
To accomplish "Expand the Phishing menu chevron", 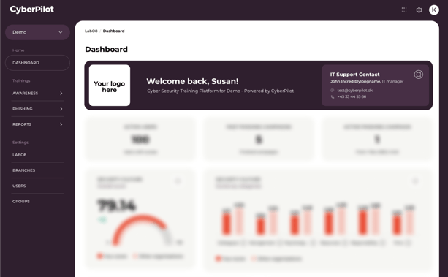I will point(61,109).
